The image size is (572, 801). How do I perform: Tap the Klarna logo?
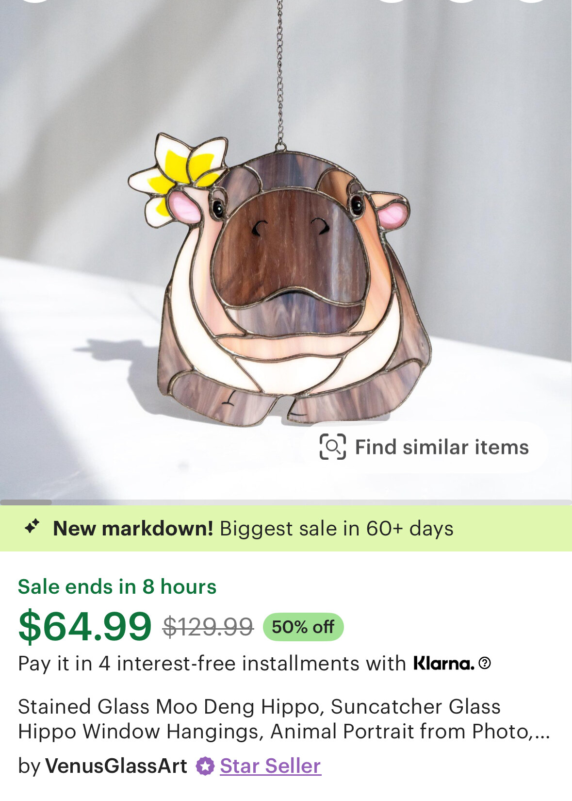443,663
